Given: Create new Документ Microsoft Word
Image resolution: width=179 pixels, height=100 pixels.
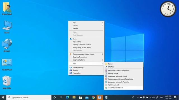Looking at the screenshot, I should point(124,76).
